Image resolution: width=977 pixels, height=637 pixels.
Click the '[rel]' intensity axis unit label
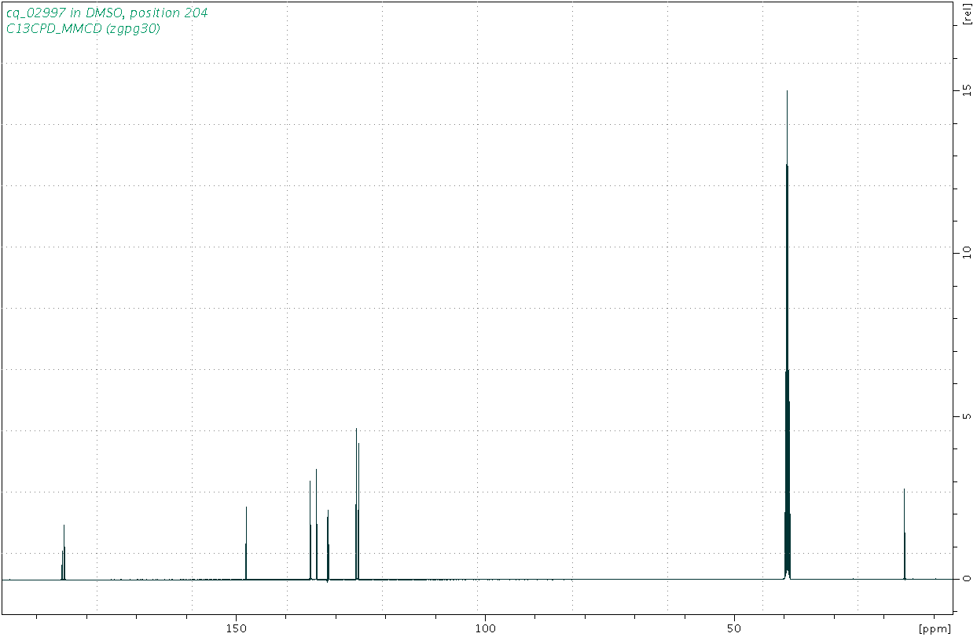966,15
